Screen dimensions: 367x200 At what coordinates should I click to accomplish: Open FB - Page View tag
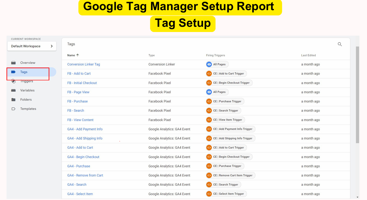click(x=78, y=92)
